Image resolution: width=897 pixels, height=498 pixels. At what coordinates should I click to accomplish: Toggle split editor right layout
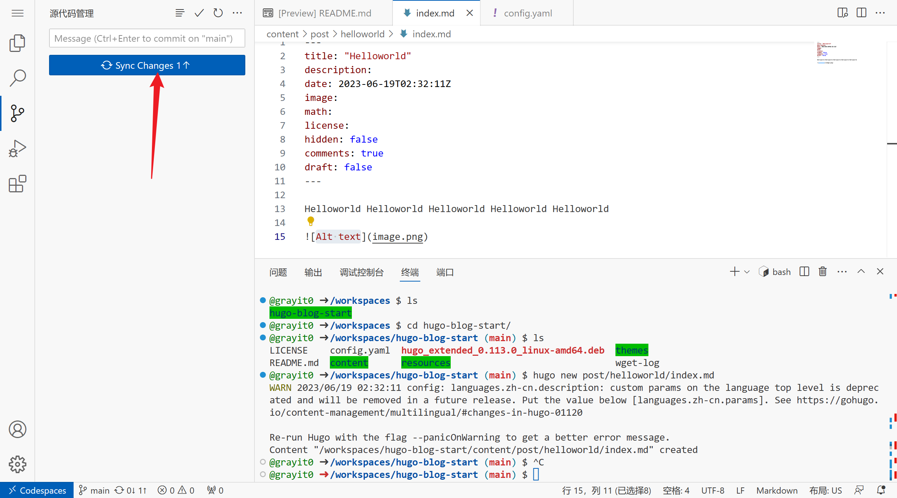(x=861, y=13)
